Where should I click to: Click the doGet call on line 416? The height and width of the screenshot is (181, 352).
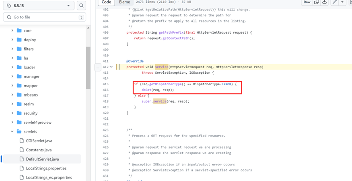coord(146,90)
